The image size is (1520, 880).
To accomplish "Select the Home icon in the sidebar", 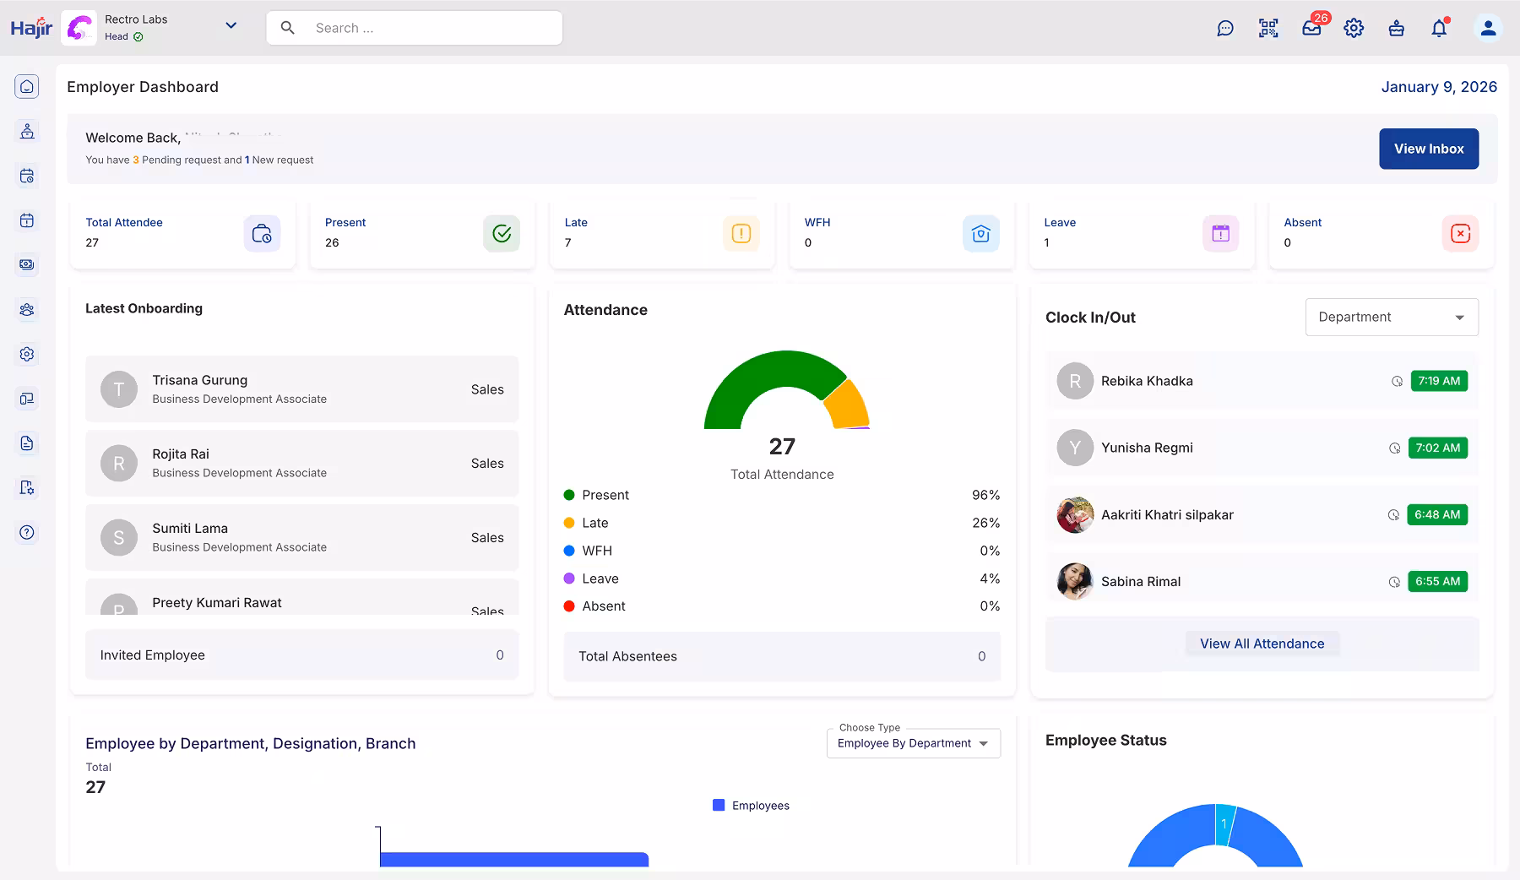I will click(27, 85).
